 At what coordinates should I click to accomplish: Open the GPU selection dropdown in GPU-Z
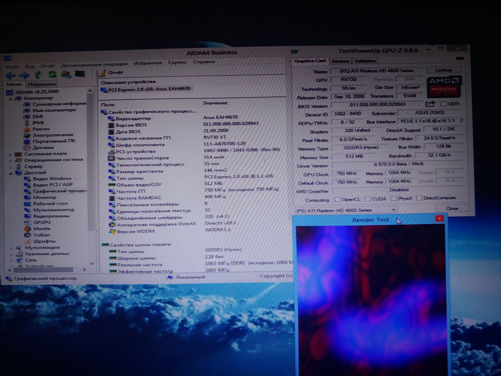pyautogui.click(x=346, y=210)
